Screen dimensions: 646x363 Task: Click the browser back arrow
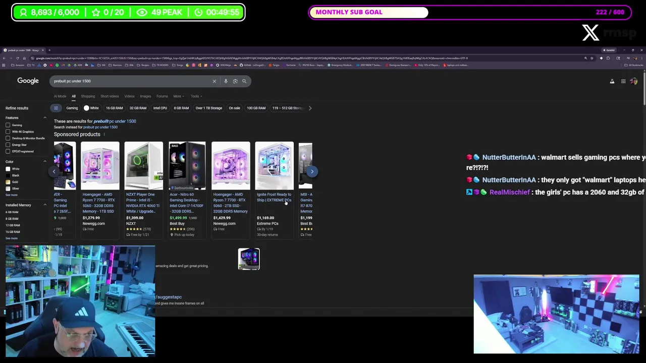tap(4, 58)
